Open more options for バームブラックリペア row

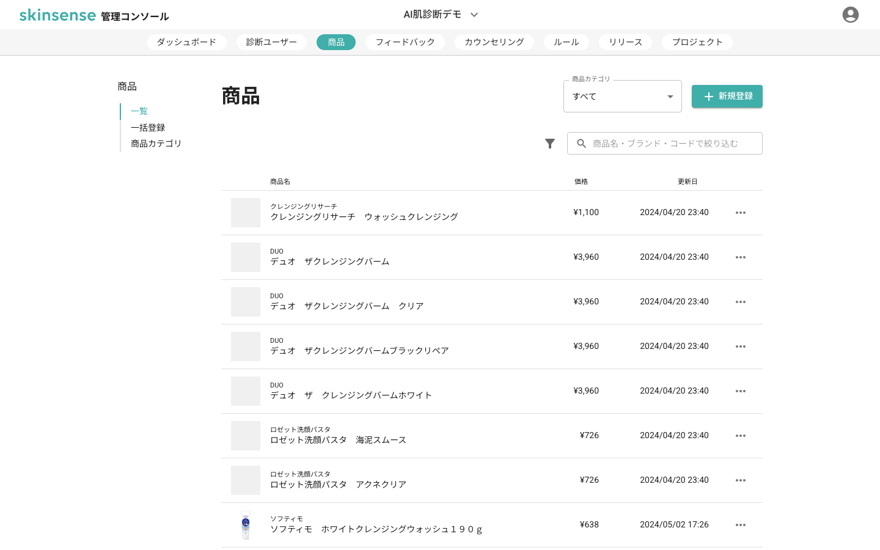(741, 346)
